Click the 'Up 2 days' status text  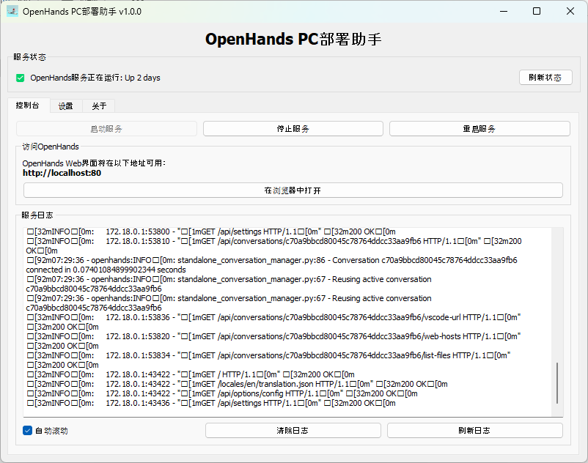tap(142, 78)
